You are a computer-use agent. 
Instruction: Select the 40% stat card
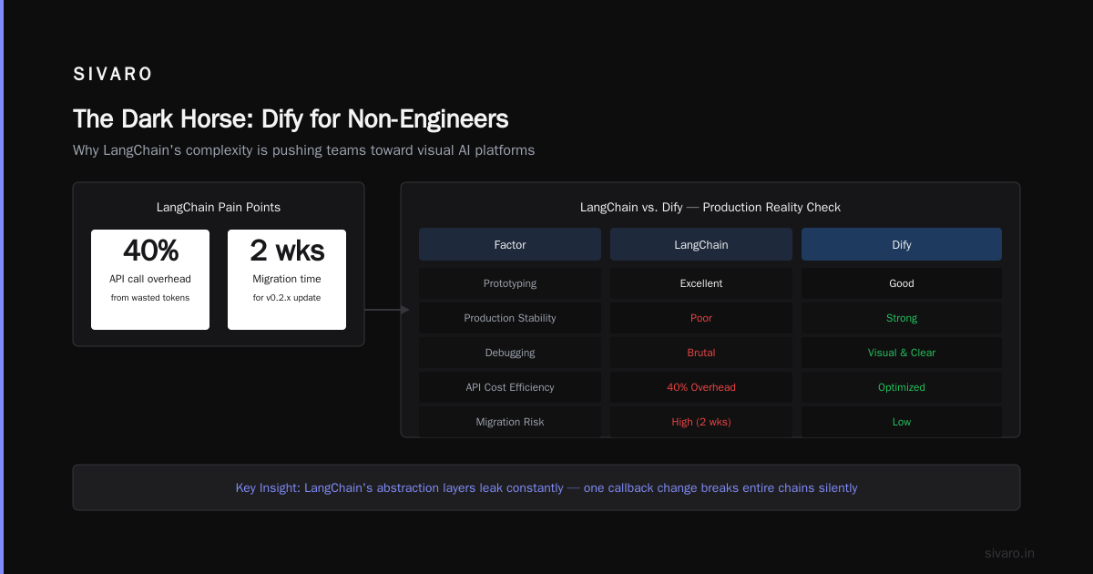(x=150, y=280)
